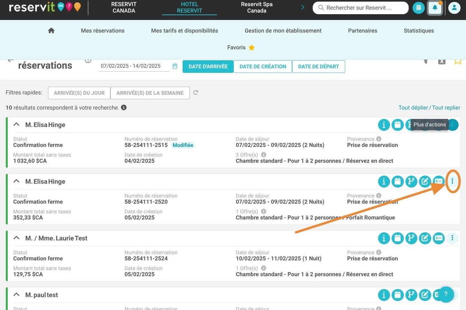Click the yellow favorites star beside Favoris

coord(252,48)
